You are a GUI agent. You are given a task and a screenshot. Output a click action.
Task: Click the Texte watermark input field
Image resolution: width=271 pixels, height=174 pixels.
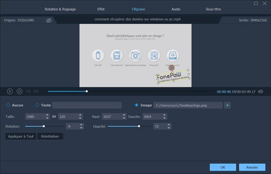tap(87, 105)
